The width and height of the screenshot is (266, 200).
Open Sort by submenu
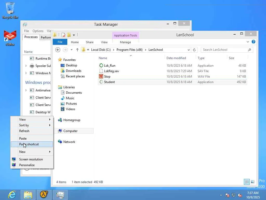point(32,125)
